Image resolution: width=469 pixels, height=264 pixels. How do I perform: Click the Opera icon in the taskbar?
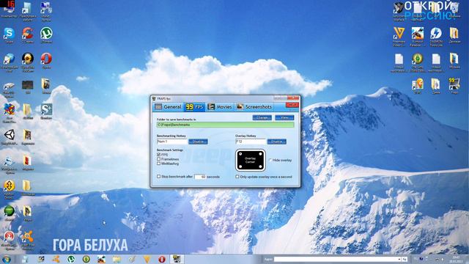(161, 259)
